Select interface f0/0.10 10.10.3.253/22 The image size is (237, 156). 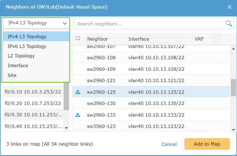tap(33, 92)
